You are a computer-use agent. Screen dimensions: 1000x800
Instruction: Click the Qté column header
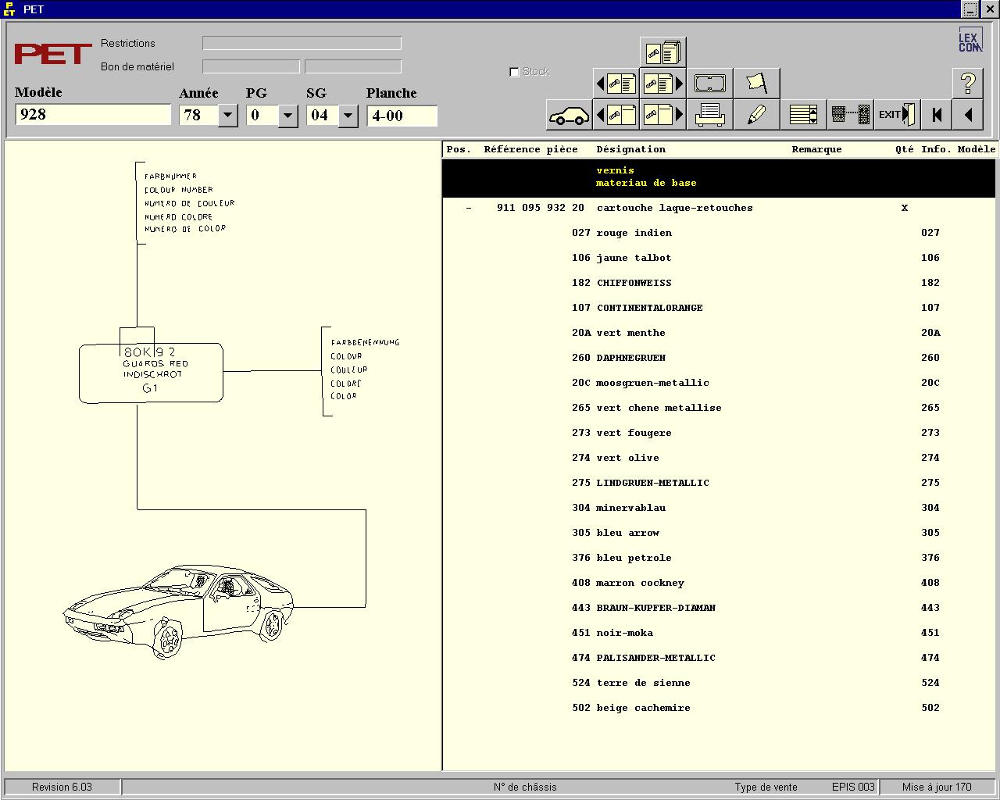pyautogui.click(x=904, y=149)
